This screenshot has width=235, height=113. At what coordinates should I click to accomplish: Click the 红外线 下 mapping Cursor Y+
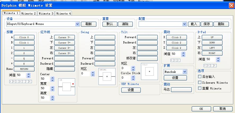click(x=65, y=43)
